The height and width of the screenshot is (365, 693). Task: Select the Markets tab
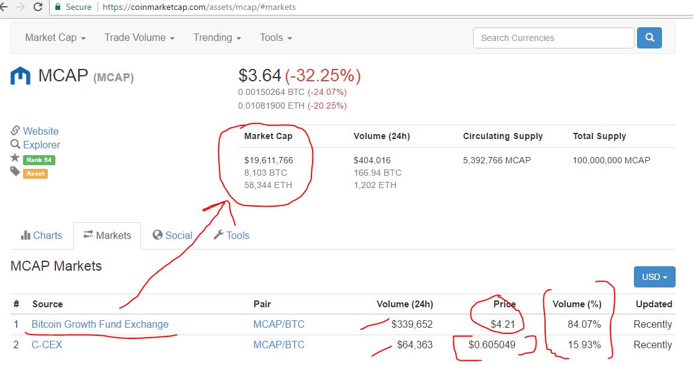coord(108,236)
